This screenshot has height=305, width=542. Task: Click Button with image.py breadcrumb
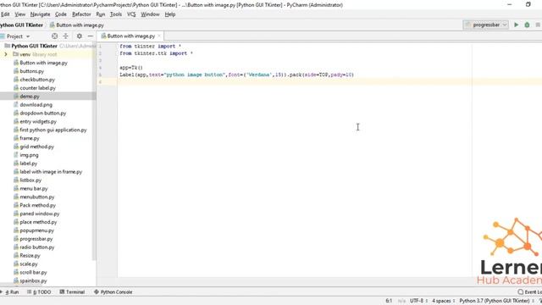77,25
